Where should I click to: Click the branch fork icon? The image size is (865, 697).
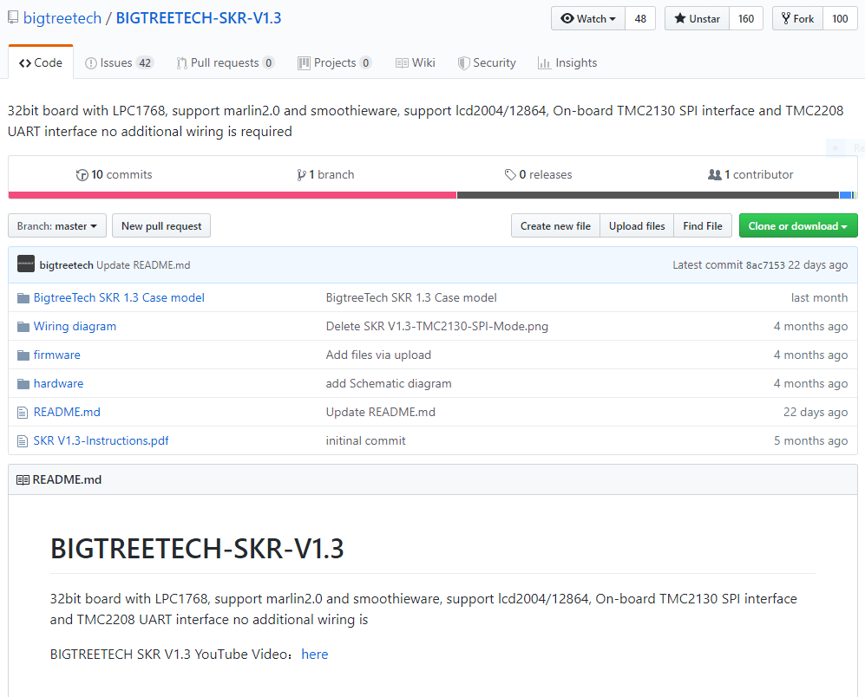pos(301,175)
